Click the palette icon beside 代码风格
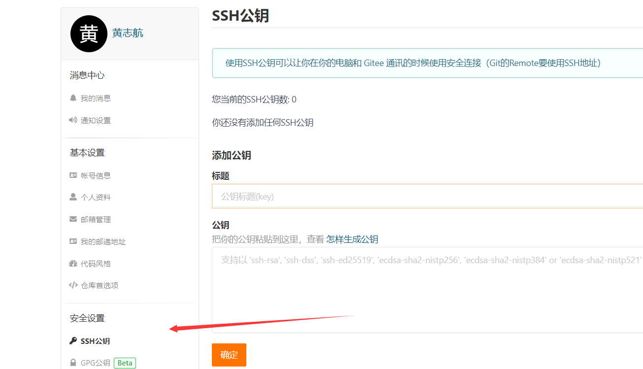This screenshot has height=369, width=643. pyautogui.click(x=73, y=264)
